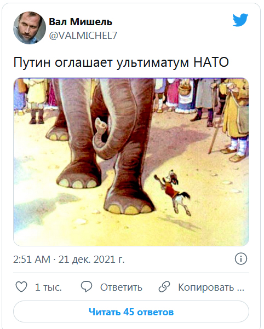
Task: Click the Twitter bird logo
Action: click(x=240, y=20)
